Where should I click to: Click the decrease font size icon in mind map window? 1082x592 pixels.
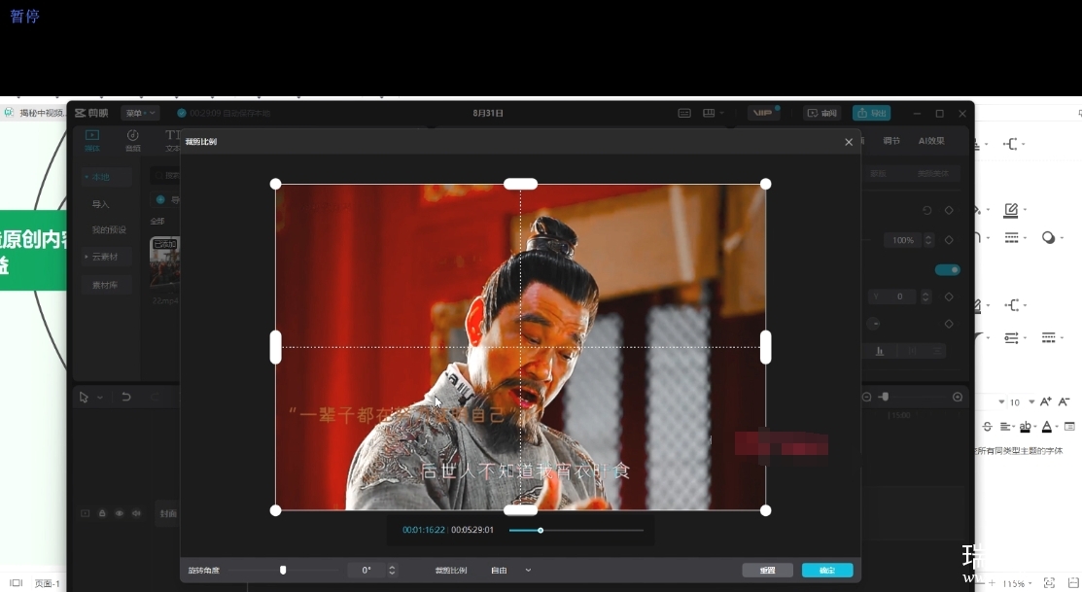(x=1065, y=401)
